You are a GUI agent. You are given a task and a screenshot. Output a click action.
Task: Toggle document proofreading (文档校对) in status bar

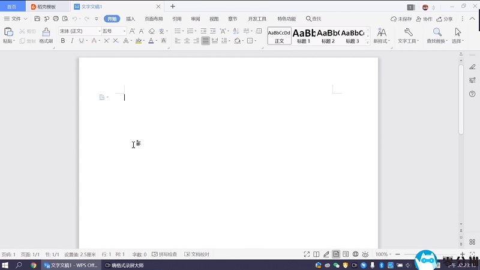(196, 254)
